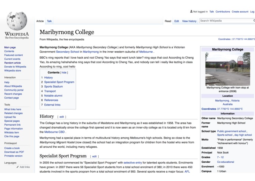Click the Secondary School link in intro
Viewport: 255px width, 181px height.
pyautogui.click(x=68, y=52)
